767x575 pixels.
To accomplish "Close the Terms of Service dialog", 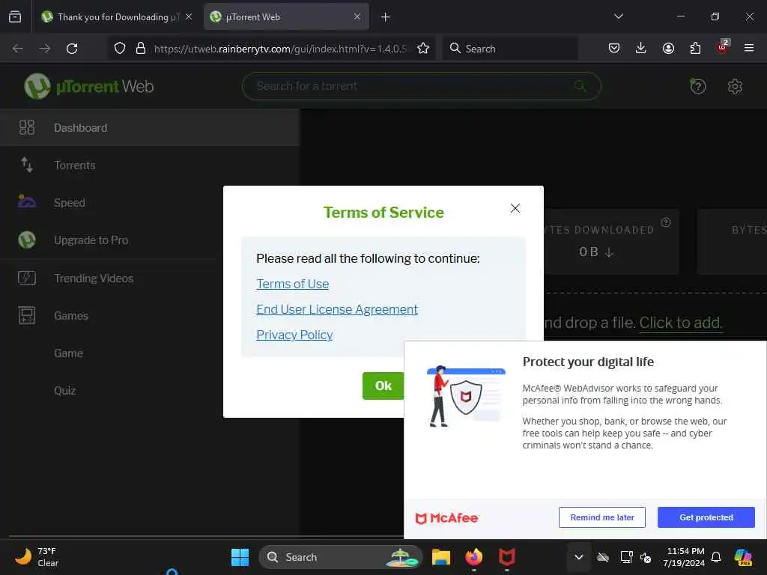I will click(515, 208).
